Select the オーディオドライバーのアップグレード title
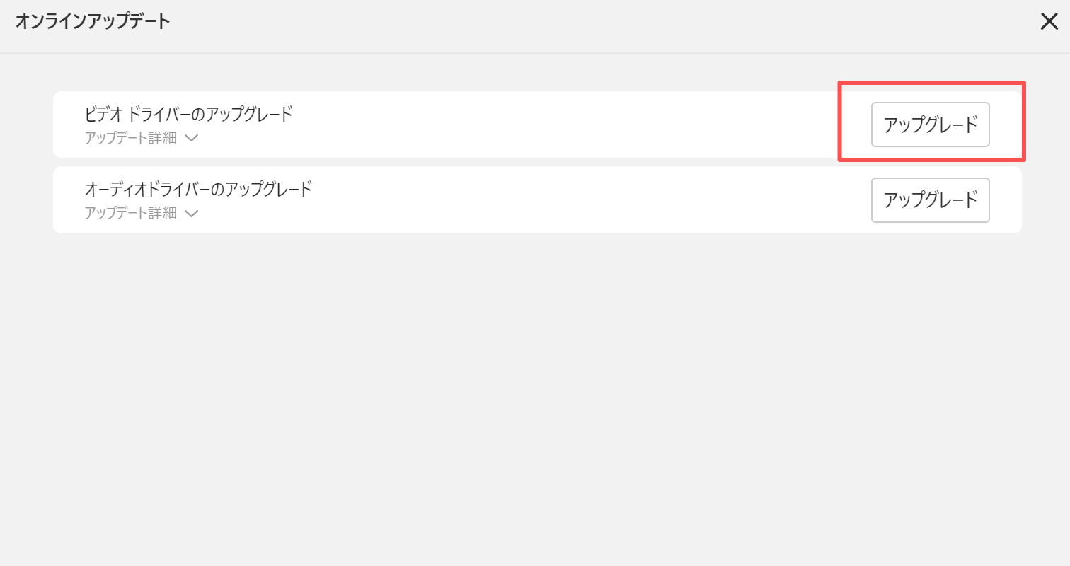Viewport: 1070px width, 566px height. [198, 189]
